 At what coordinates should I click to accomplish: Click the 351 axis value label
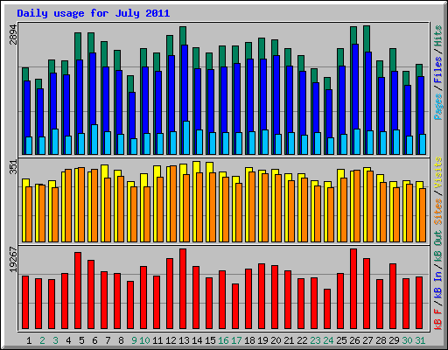coord(13,167)
